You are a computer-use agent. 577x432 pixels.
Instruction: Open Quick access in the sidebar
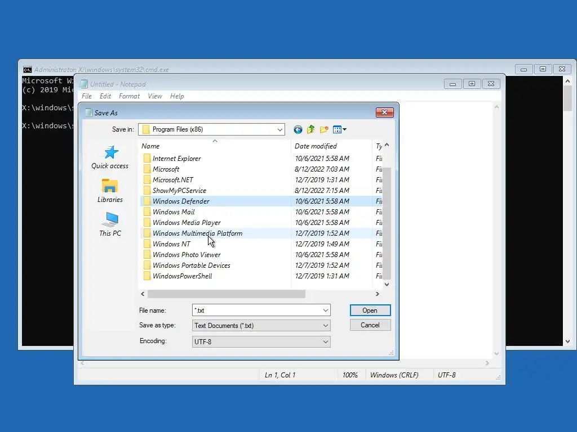[110, 157]
